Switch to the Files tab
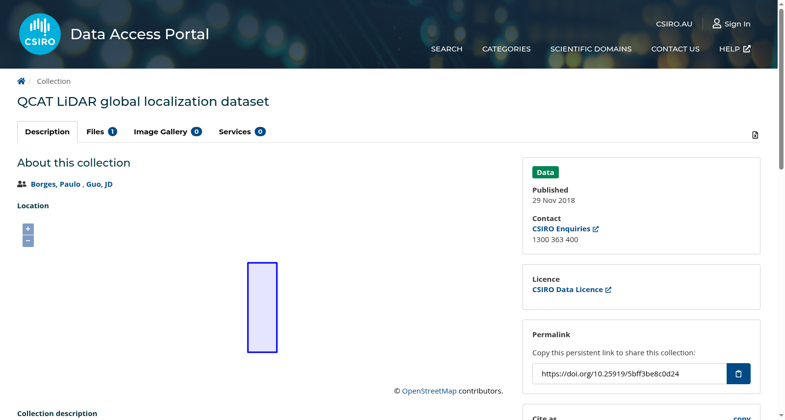Viewport: 785px width, 420px height. 102,132
